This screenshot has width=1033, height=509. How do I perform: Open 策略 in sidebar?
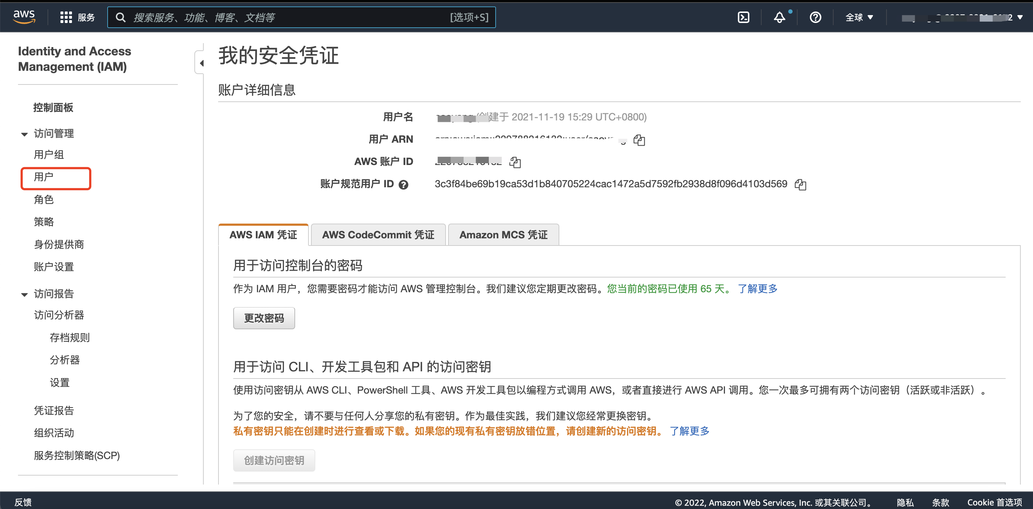pos(44,221)
